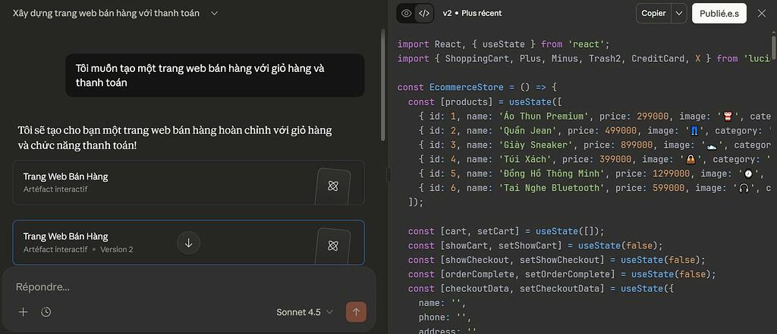Open the Sonnet 4.5 model selector

pyautogui.click(x=304, y=312)
